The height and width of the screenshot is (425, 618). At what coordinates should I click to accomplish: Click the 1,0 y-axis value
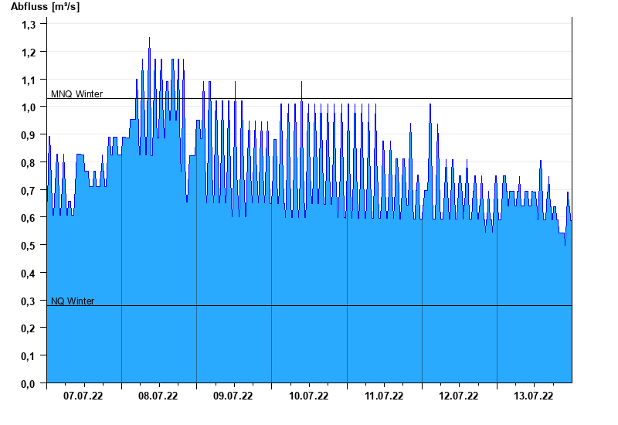29,107
